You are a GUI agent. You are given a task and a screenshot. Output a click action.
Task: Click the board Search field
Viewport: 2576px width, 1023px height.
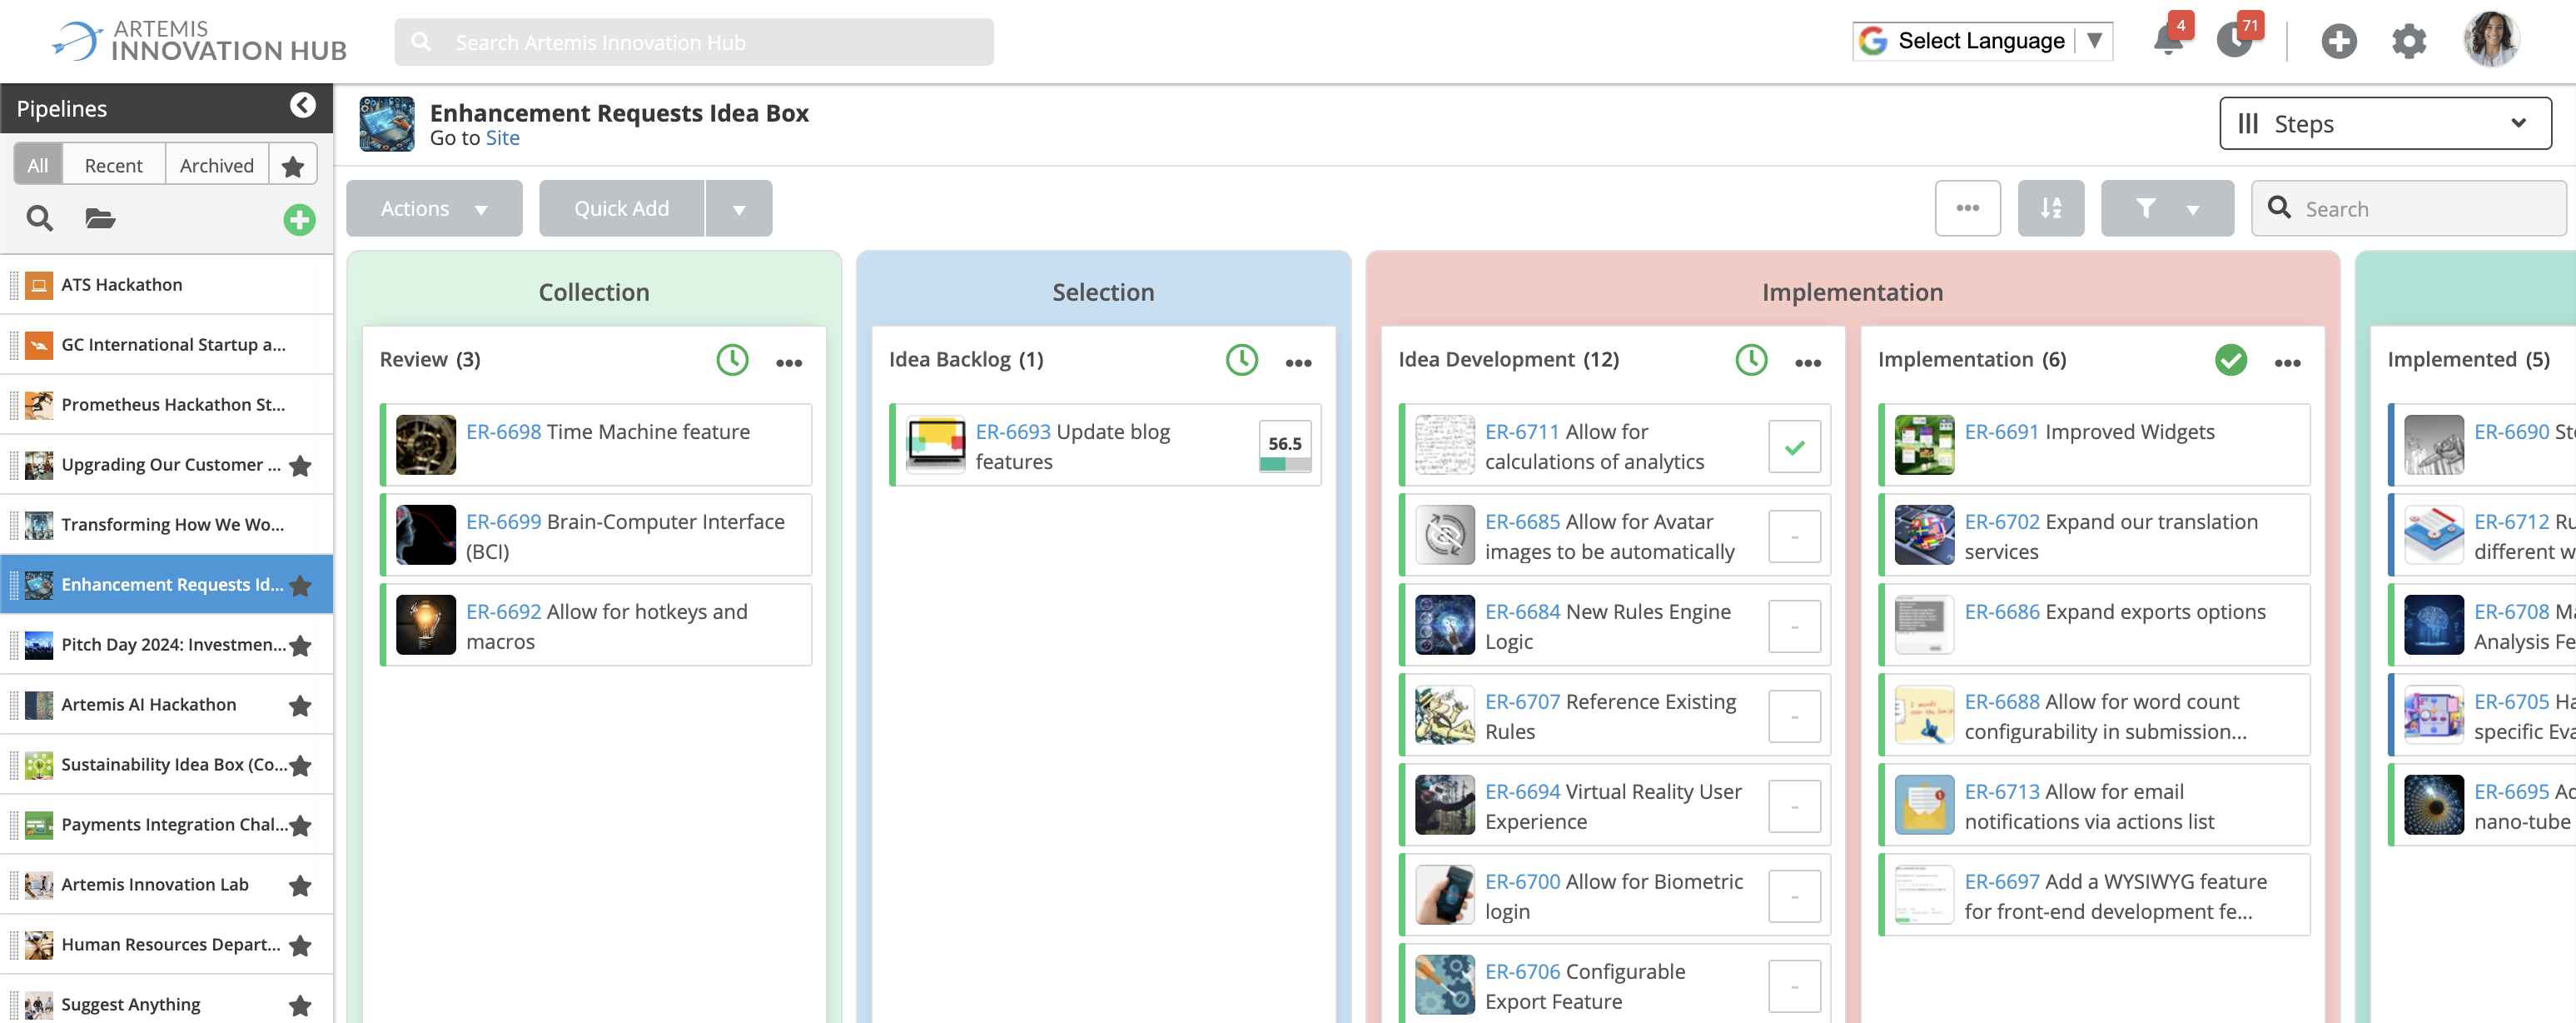(2408, 208)
